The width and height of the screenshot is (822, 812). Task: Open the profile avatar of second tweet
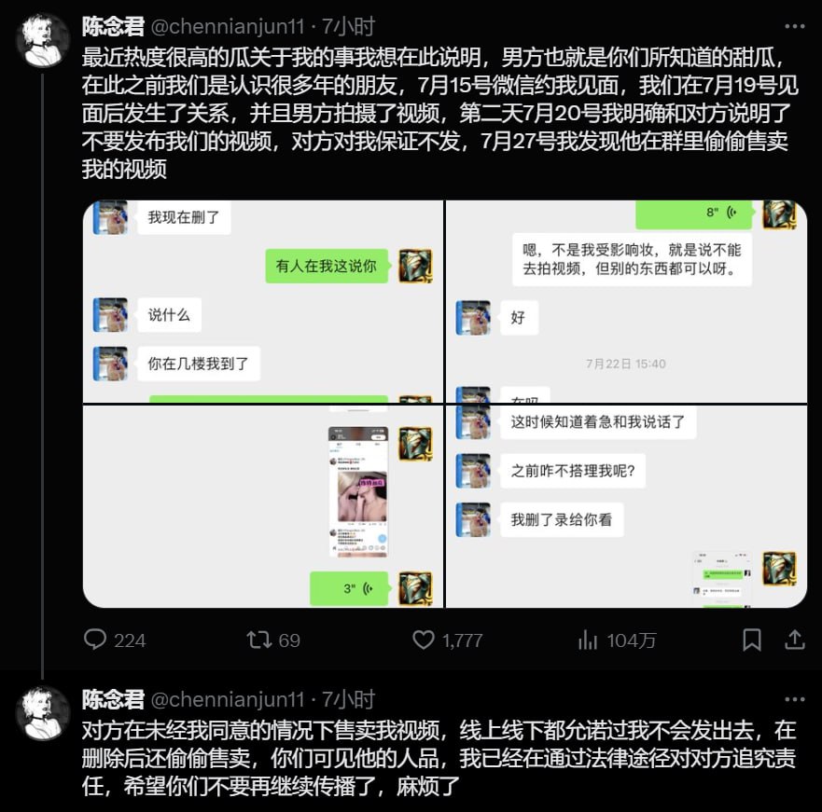(43, 714)
